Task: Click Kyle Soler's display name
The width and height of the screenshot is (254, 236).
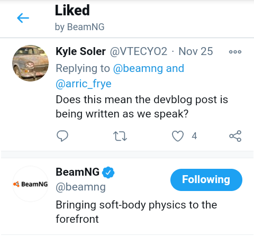Action: (80, 51)
